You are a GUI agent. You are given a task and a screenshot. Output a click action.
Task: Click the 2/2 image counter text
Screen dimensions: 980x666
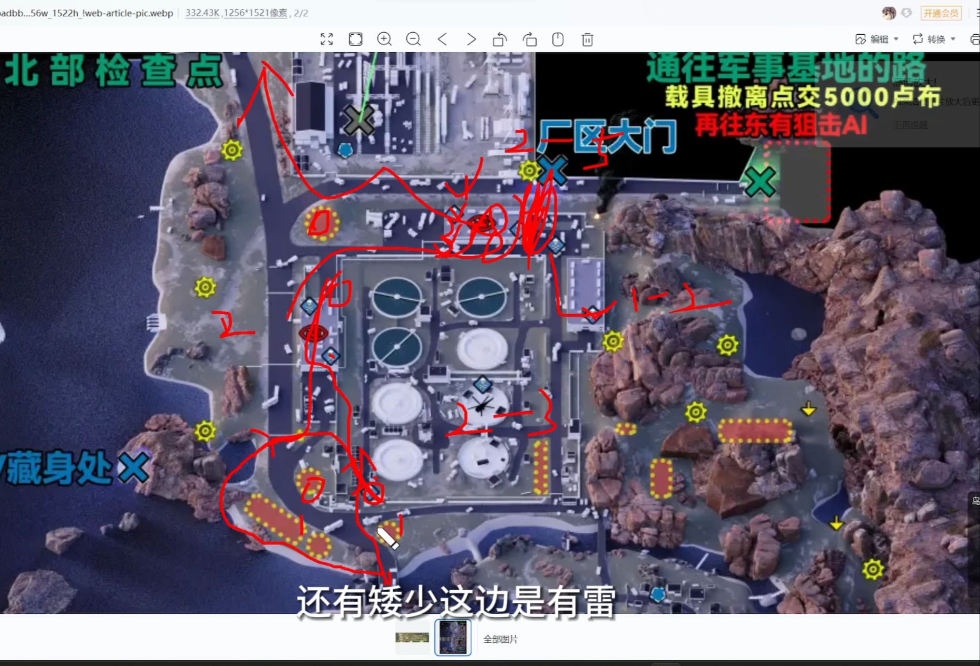[x=301, y=13]
